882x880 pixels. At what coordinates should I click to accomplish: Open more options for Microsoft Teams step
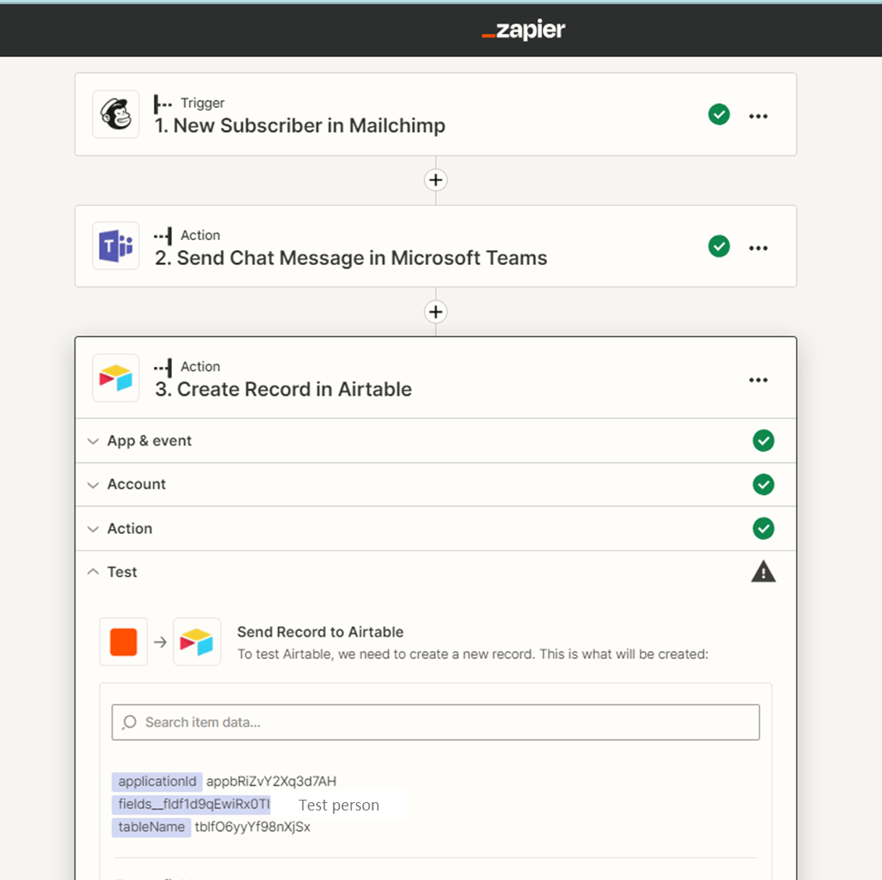tap(758, 248)
